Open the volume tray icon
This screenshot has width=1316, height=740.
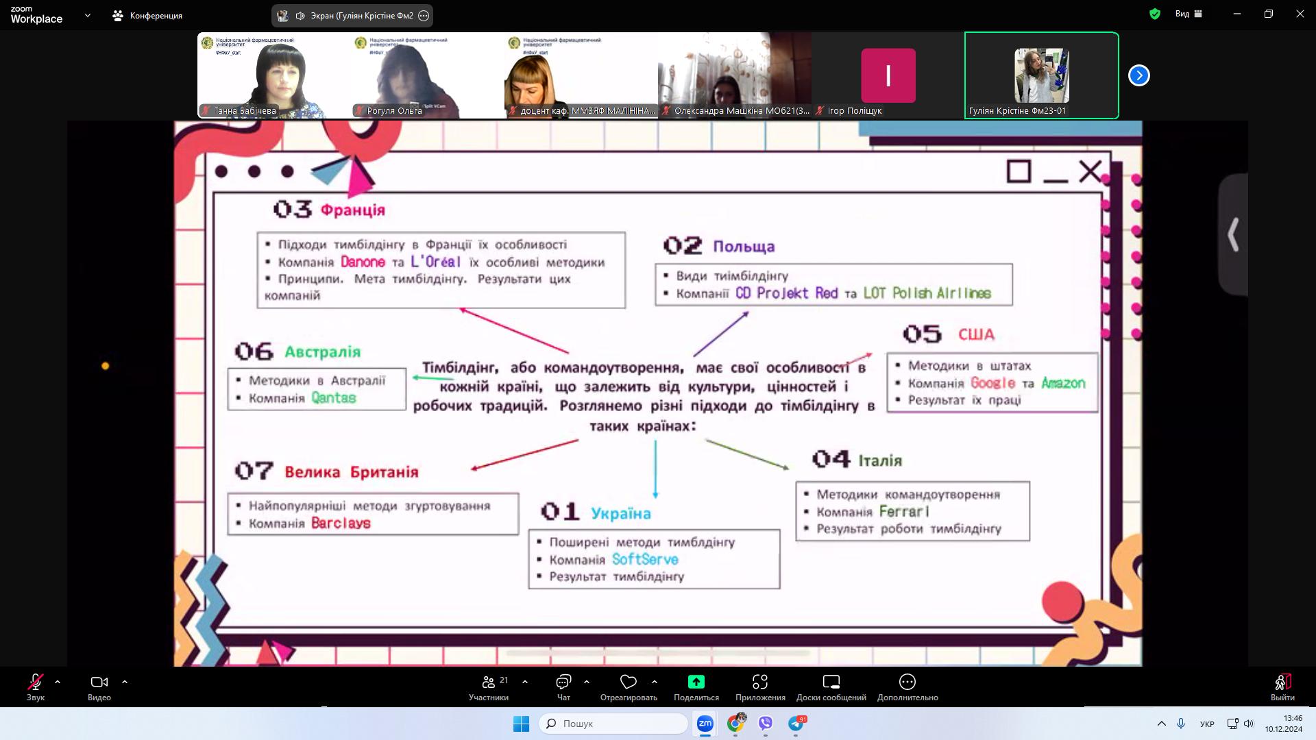tap(1249, 724)
